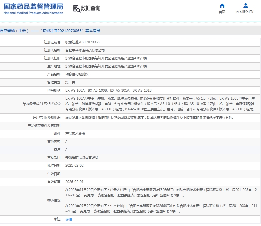Click the 注 label in last row
This screenshot has height=226, width=261.
click(59, 219)
